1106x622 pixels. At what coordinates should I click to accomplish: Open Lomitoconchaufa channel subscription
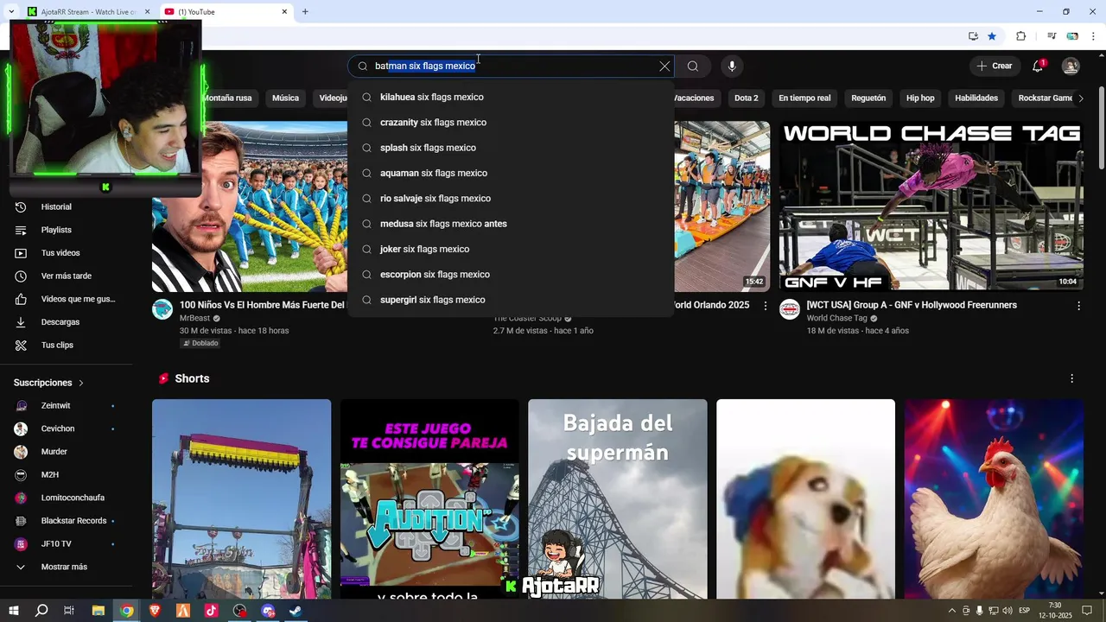(71, 498)
